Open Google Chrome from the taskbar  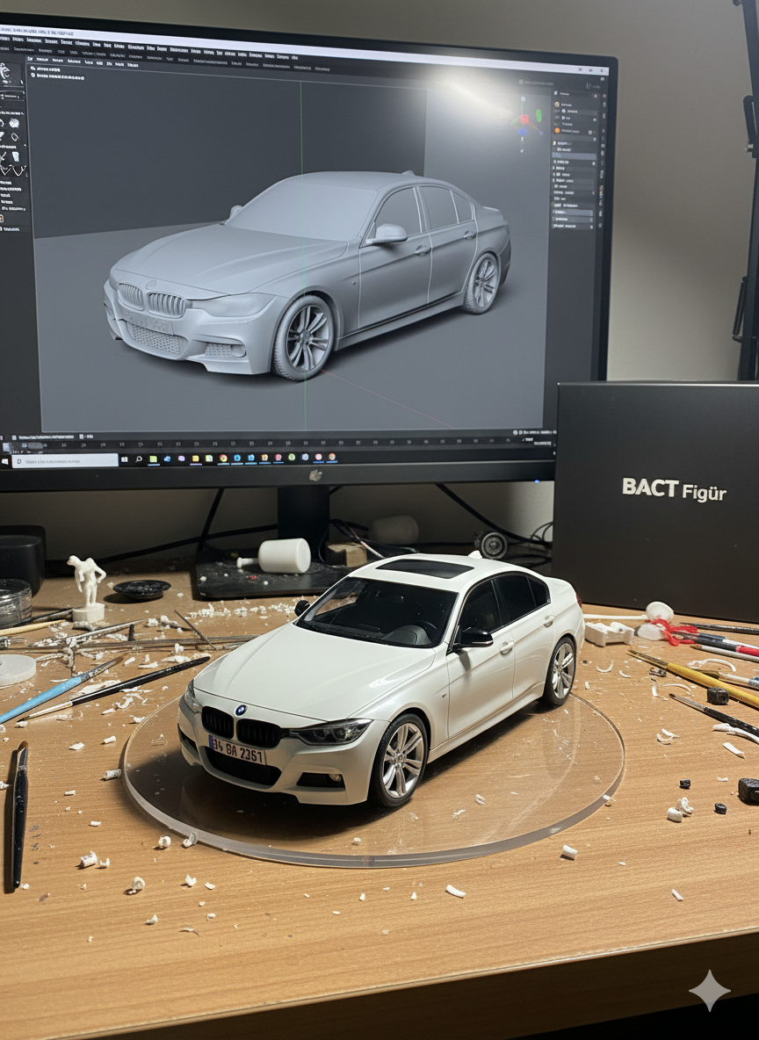pos(223,458)
